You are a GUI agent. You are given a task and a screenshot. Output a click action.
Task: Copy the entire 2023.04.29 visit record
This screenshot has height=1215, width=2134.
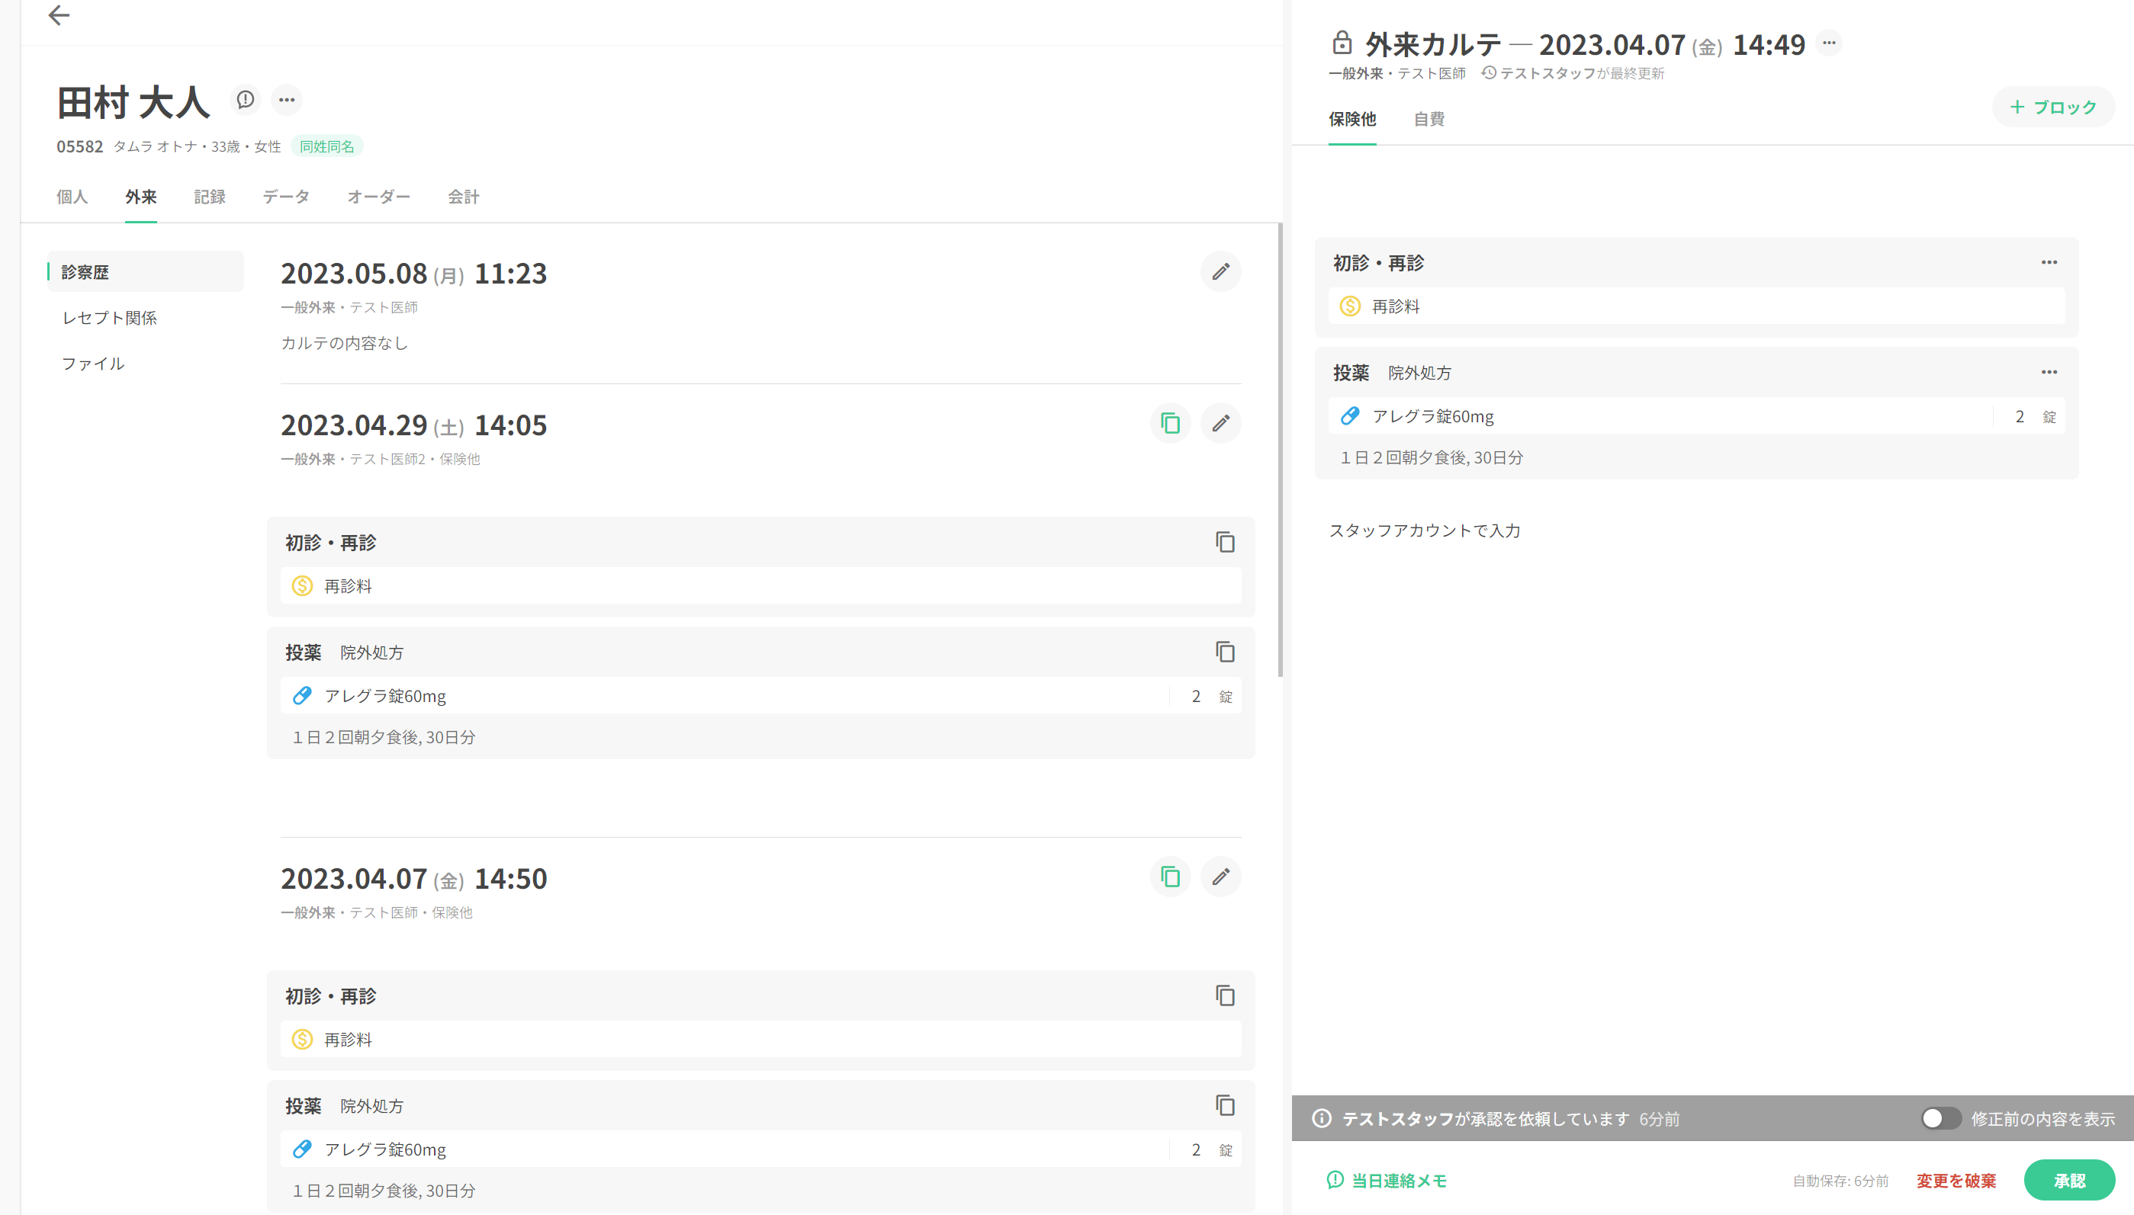(x=1170, y=424)
